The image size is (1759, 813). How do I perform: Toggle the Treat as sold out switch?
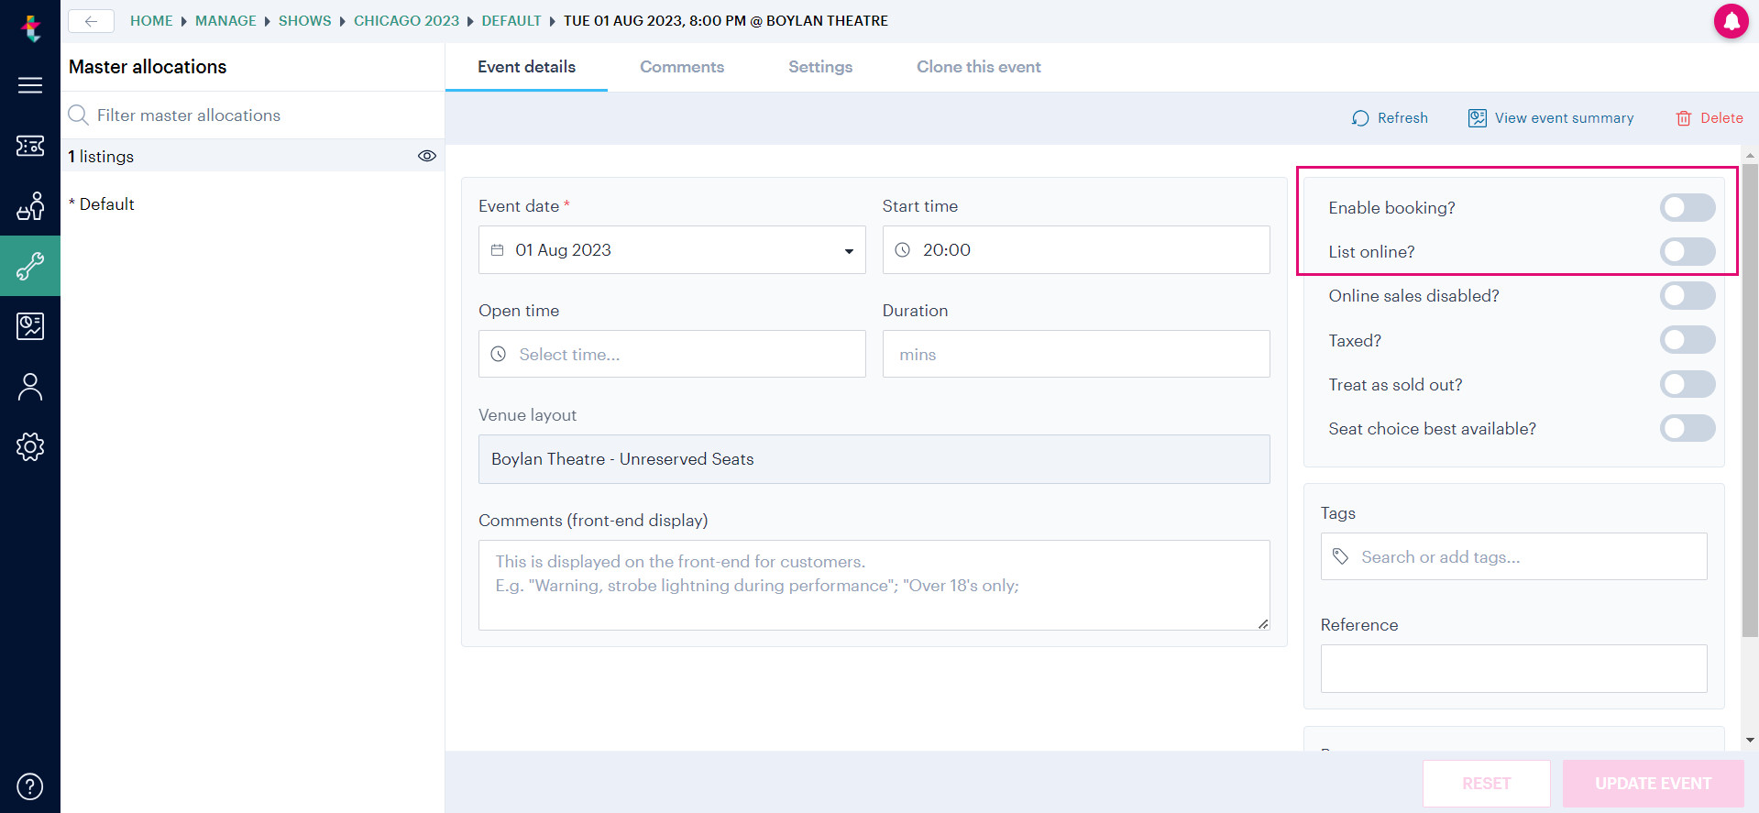(x=1688, y=384)
